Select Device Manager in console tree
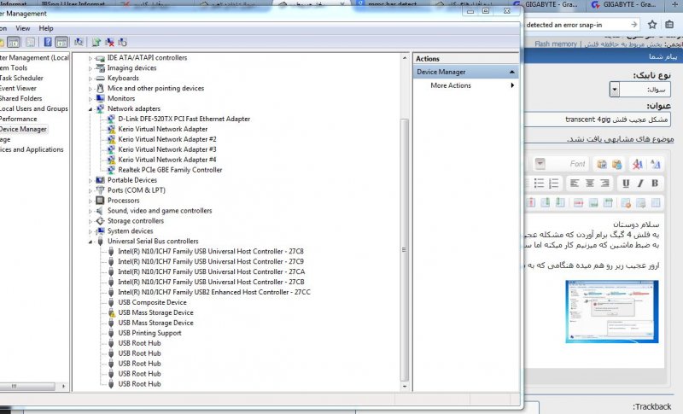This screenshot has height=414, width=683. click(x=23, y=129)
